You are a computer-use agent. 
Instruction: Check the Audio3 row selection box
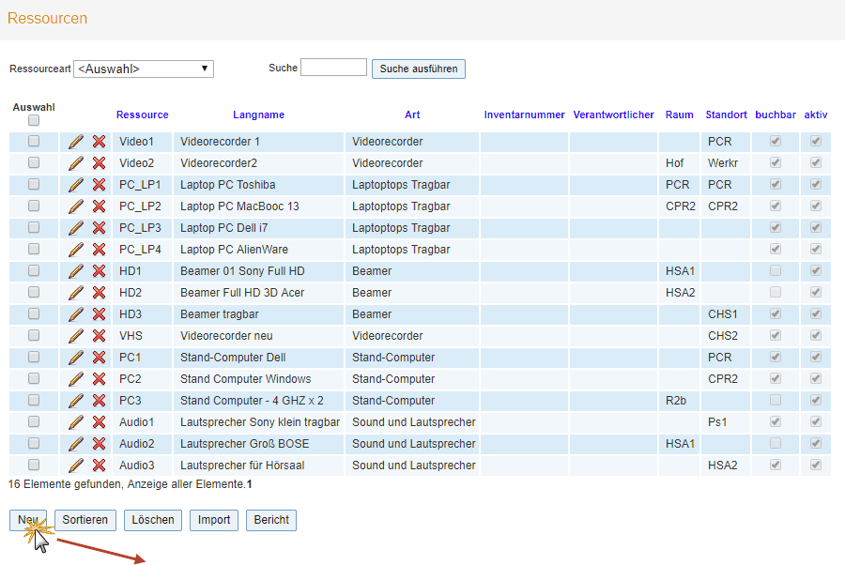pos(34,465)
